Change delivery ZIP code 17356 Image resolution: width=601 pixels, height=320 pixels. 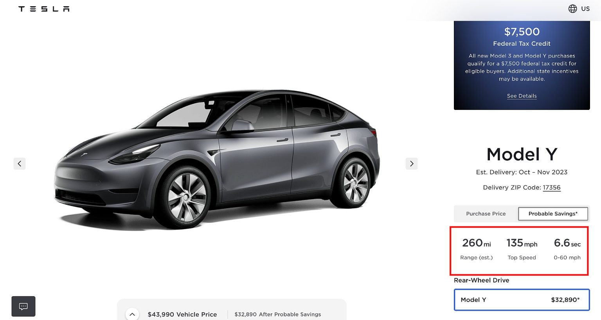[x=552, y=187]
